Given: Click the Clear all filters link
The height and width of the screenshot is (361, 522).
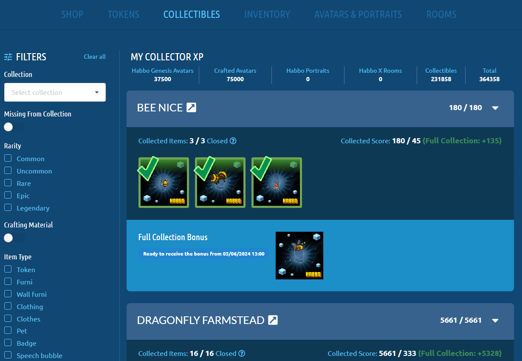Looking at the screenshot, I should click(95, 57).
